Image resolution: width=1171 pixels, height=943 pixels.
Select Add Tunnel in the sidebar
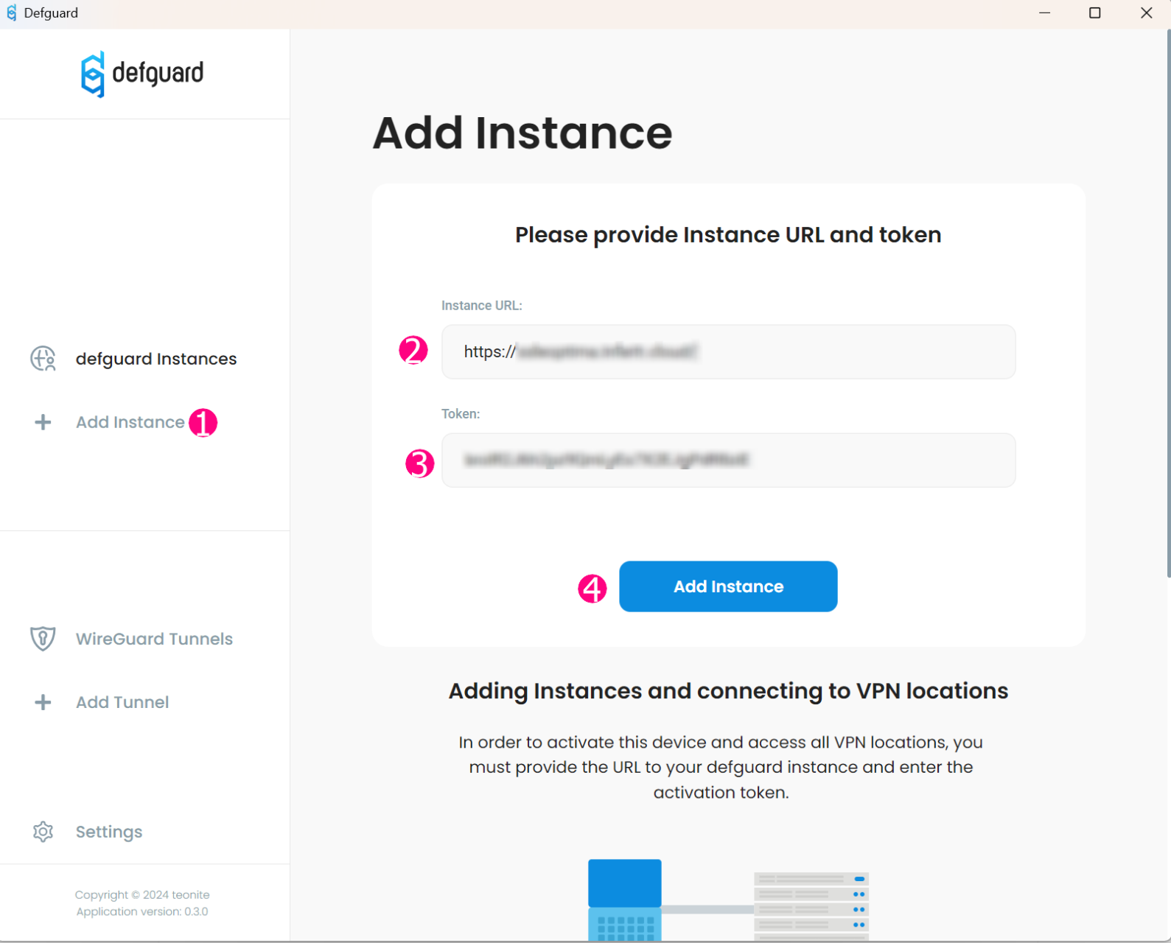[122, 702]
